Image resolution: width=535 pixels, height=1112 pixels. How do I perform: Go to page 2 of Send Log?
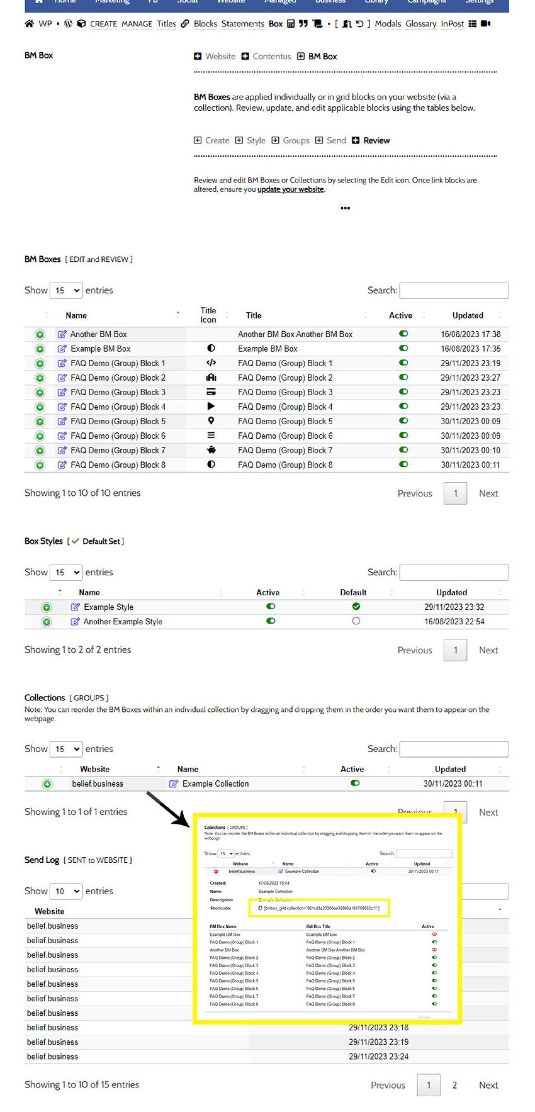pos(454,1085)
